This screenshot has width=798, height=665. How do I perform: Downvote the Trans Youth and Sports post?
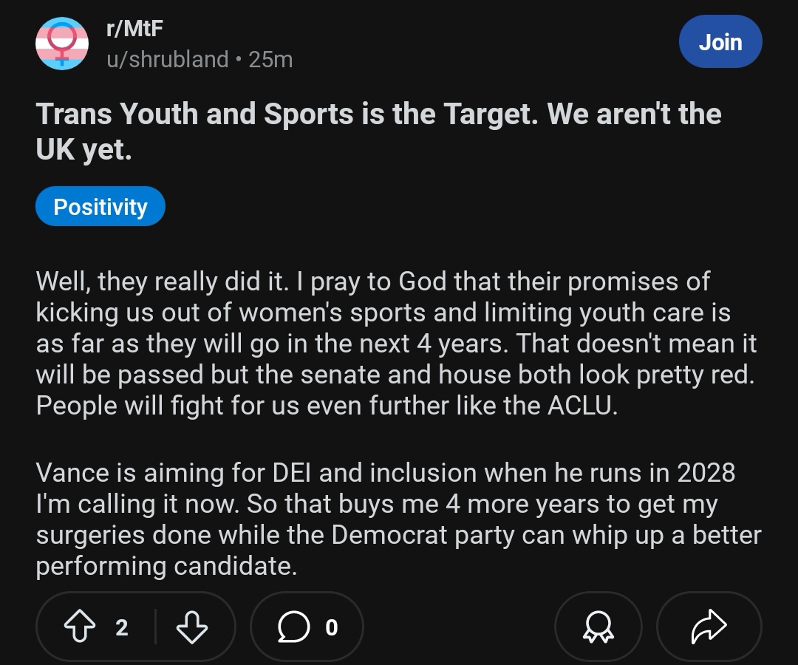[x=192, y=627]
